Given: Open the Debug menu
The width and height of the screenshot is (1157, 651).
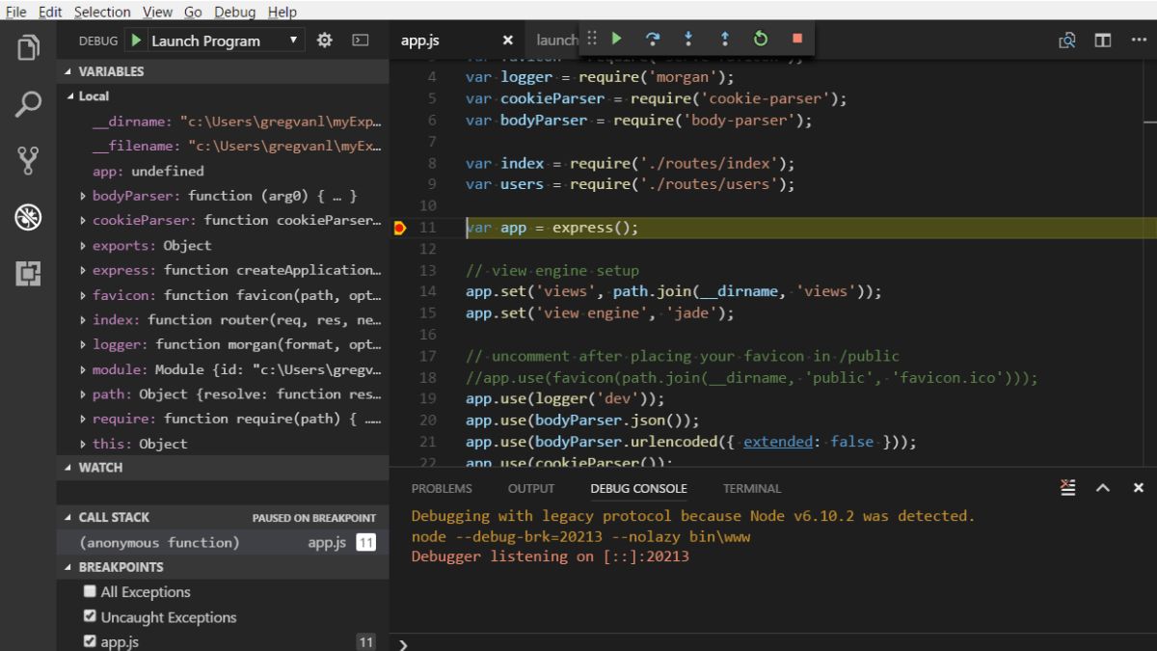Looking at the screenshot, I should (234, 12).
